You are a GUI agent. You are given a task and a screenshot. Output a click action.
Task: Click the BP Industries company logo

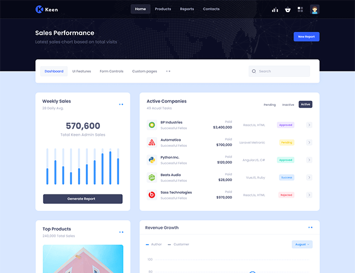pyautogui.click(x=152, y=125)
